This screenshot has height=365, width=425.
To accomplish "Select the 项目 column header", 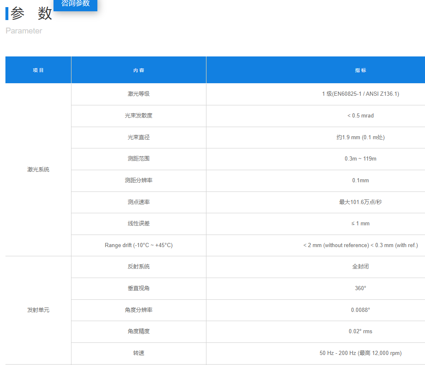I will click(38, 70).
